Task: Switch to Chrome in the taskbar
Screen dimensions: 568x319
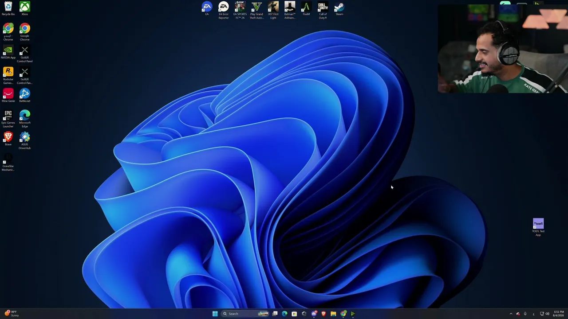Action: point(343,314)
